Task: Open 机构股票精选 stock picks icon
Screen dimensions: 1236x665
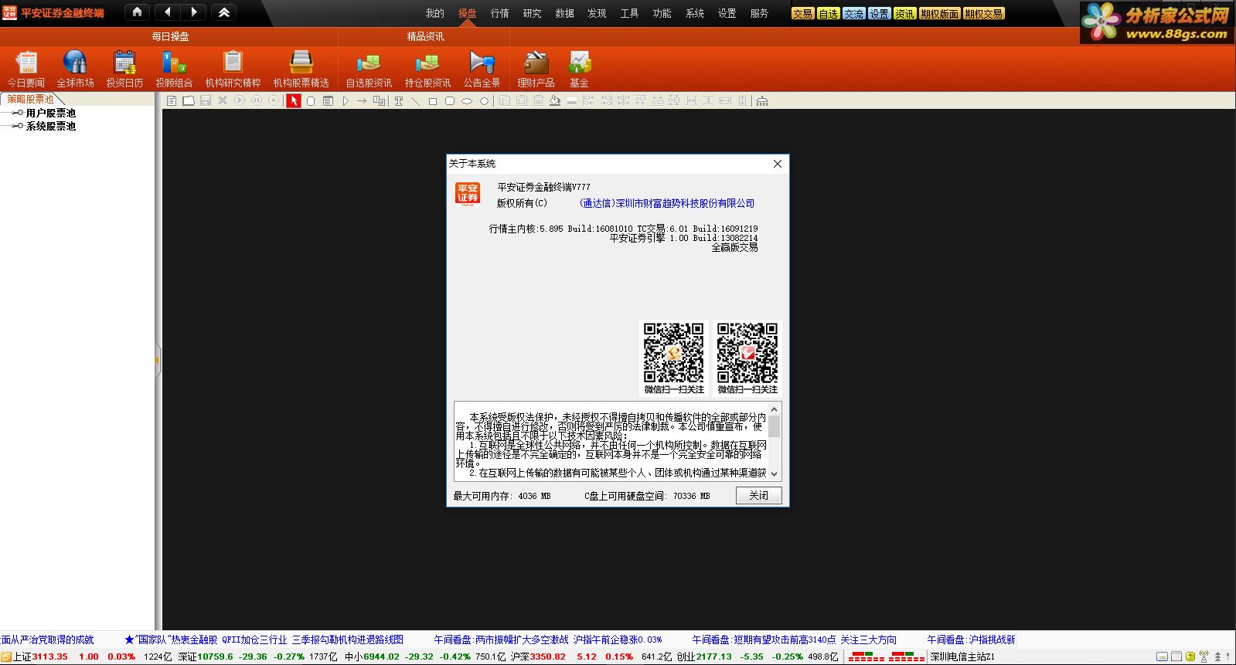Action: tap(301, 69)
